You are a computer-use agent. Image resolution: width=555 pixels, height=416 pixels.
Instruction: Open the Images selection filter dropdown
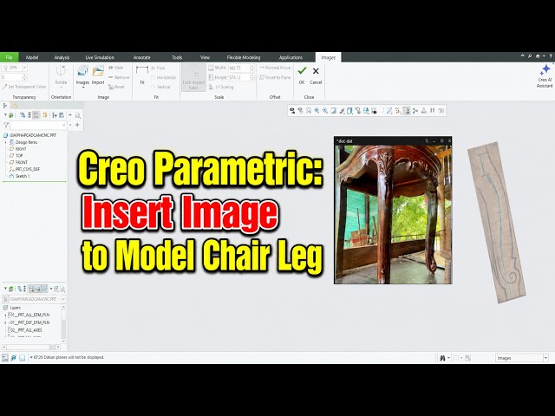(545, 358)
